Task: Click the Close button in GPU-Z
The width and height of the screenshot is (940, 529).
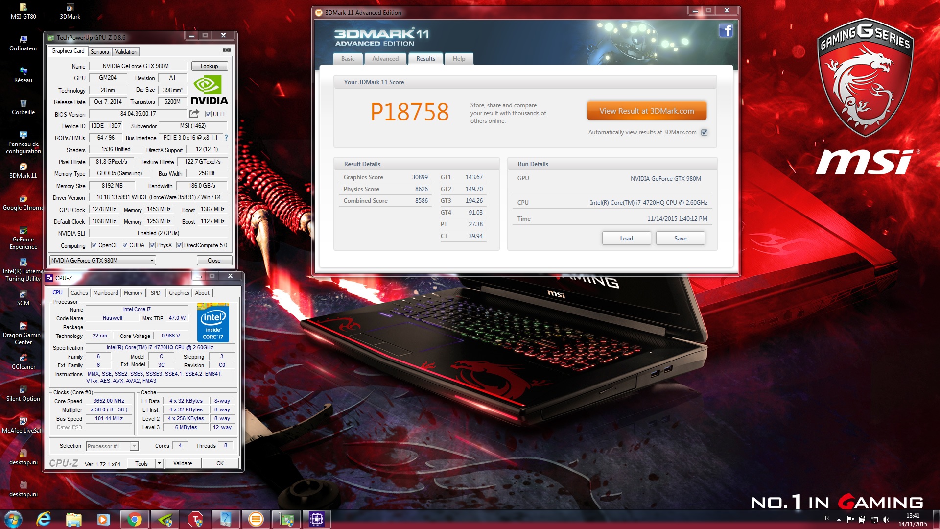Action: (214, 261)
